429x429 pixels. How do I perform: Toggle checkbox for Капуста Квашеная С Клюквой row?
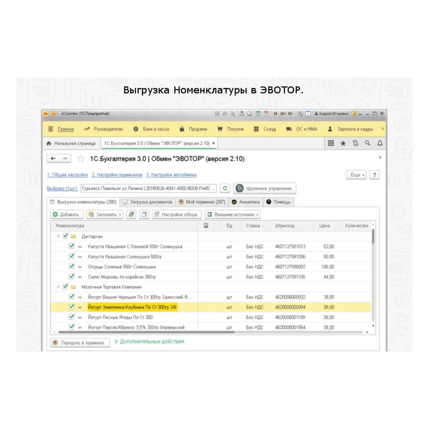(72, 246)
